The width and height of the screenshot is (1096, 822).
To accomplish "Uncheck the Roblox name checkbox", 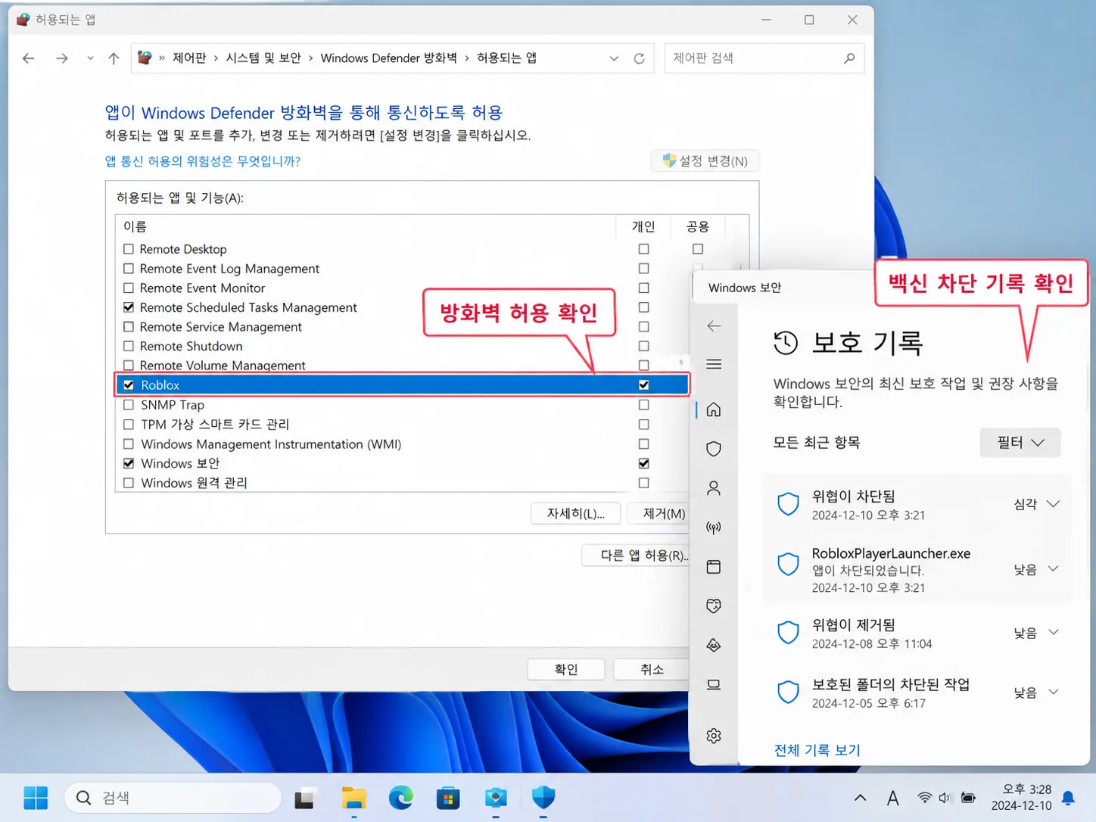I will tap(129, 385).
